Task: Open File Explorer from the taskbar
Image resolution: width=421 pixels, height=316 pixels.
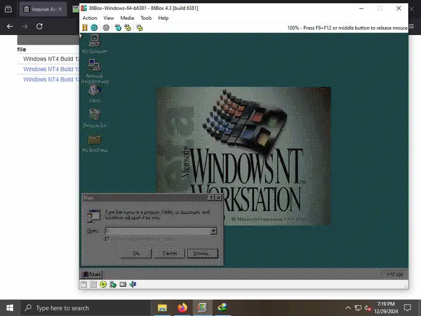Action: [x=162, y=308]
